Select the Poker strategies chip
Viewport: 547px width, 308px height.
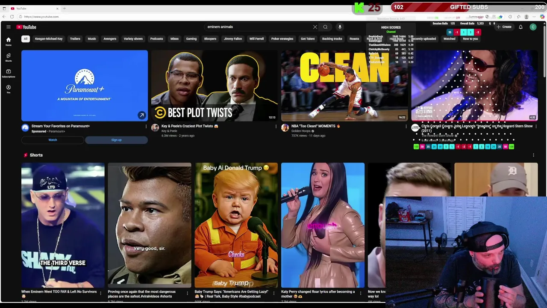pyautogui.click(x=282, y=39)
